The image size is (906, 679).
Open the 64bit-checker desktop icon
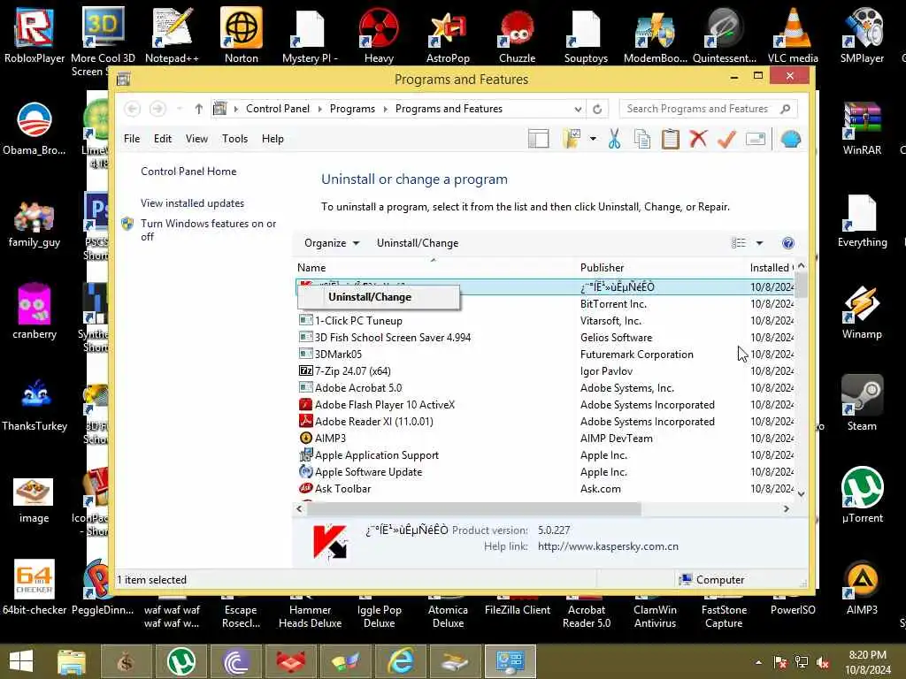(35, 587)
